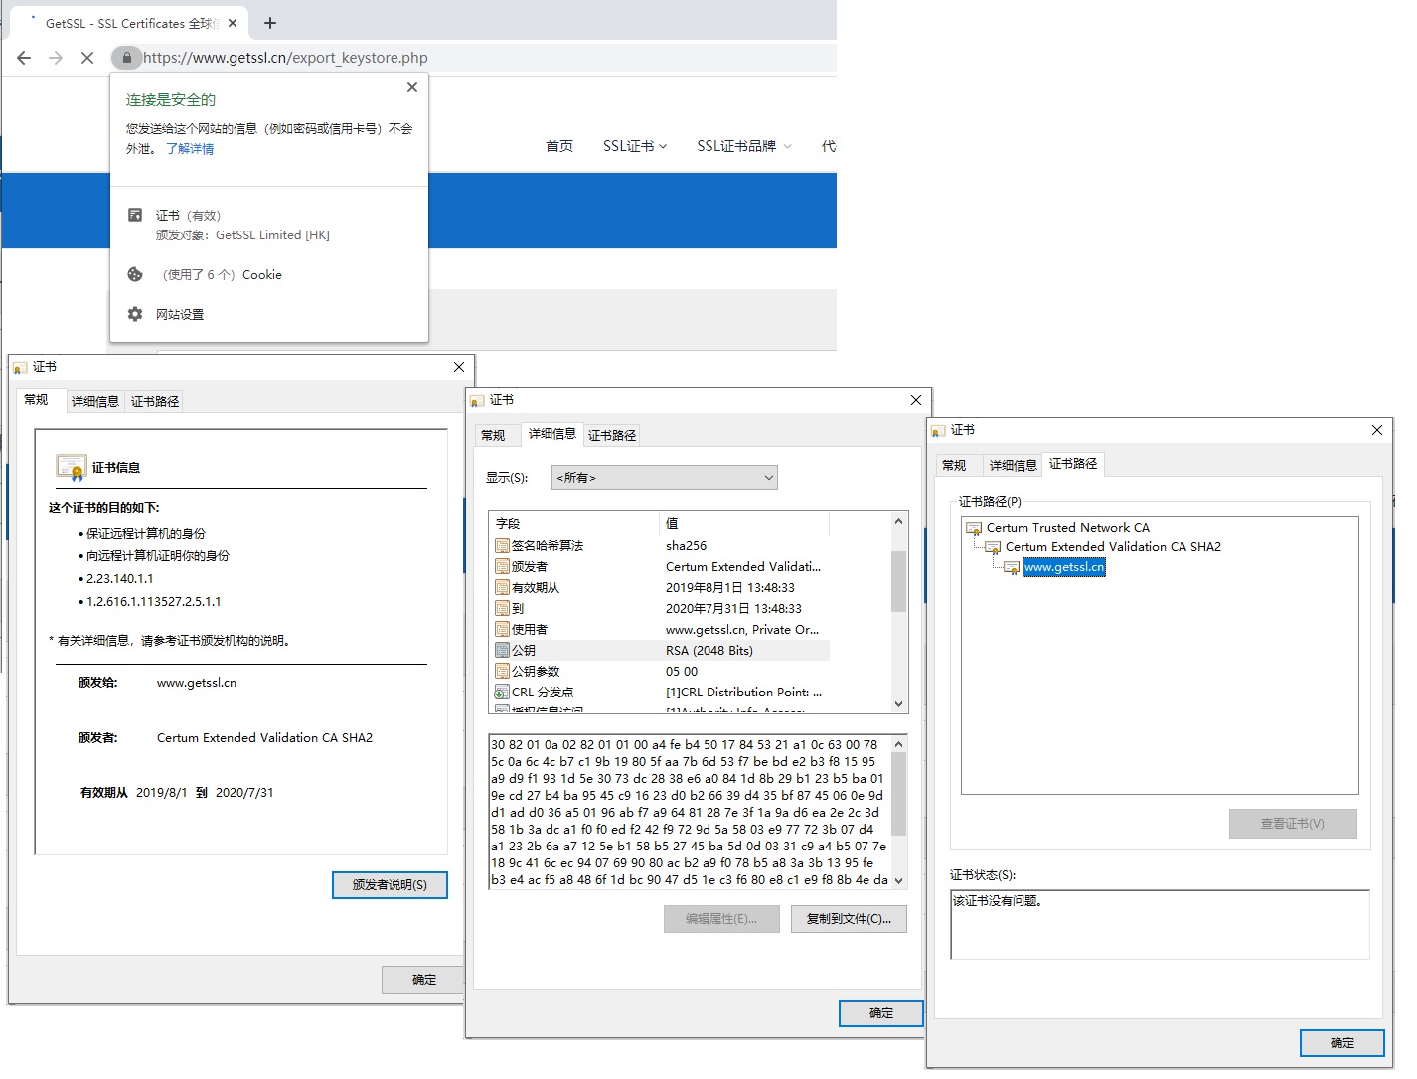Go to 首页 in site navigation

(559, 146)
